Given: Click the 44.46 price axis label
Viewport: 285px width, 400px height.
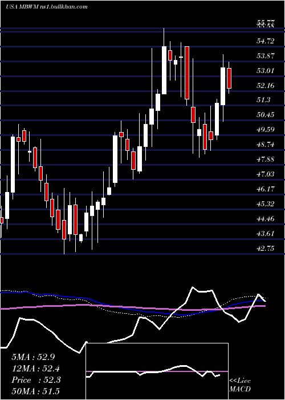Looking at the screenshot, I should (266, 219).
